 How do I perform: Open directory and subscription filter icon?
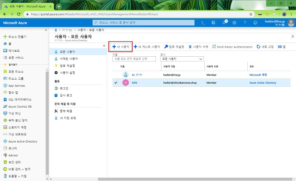pos(213,23)
